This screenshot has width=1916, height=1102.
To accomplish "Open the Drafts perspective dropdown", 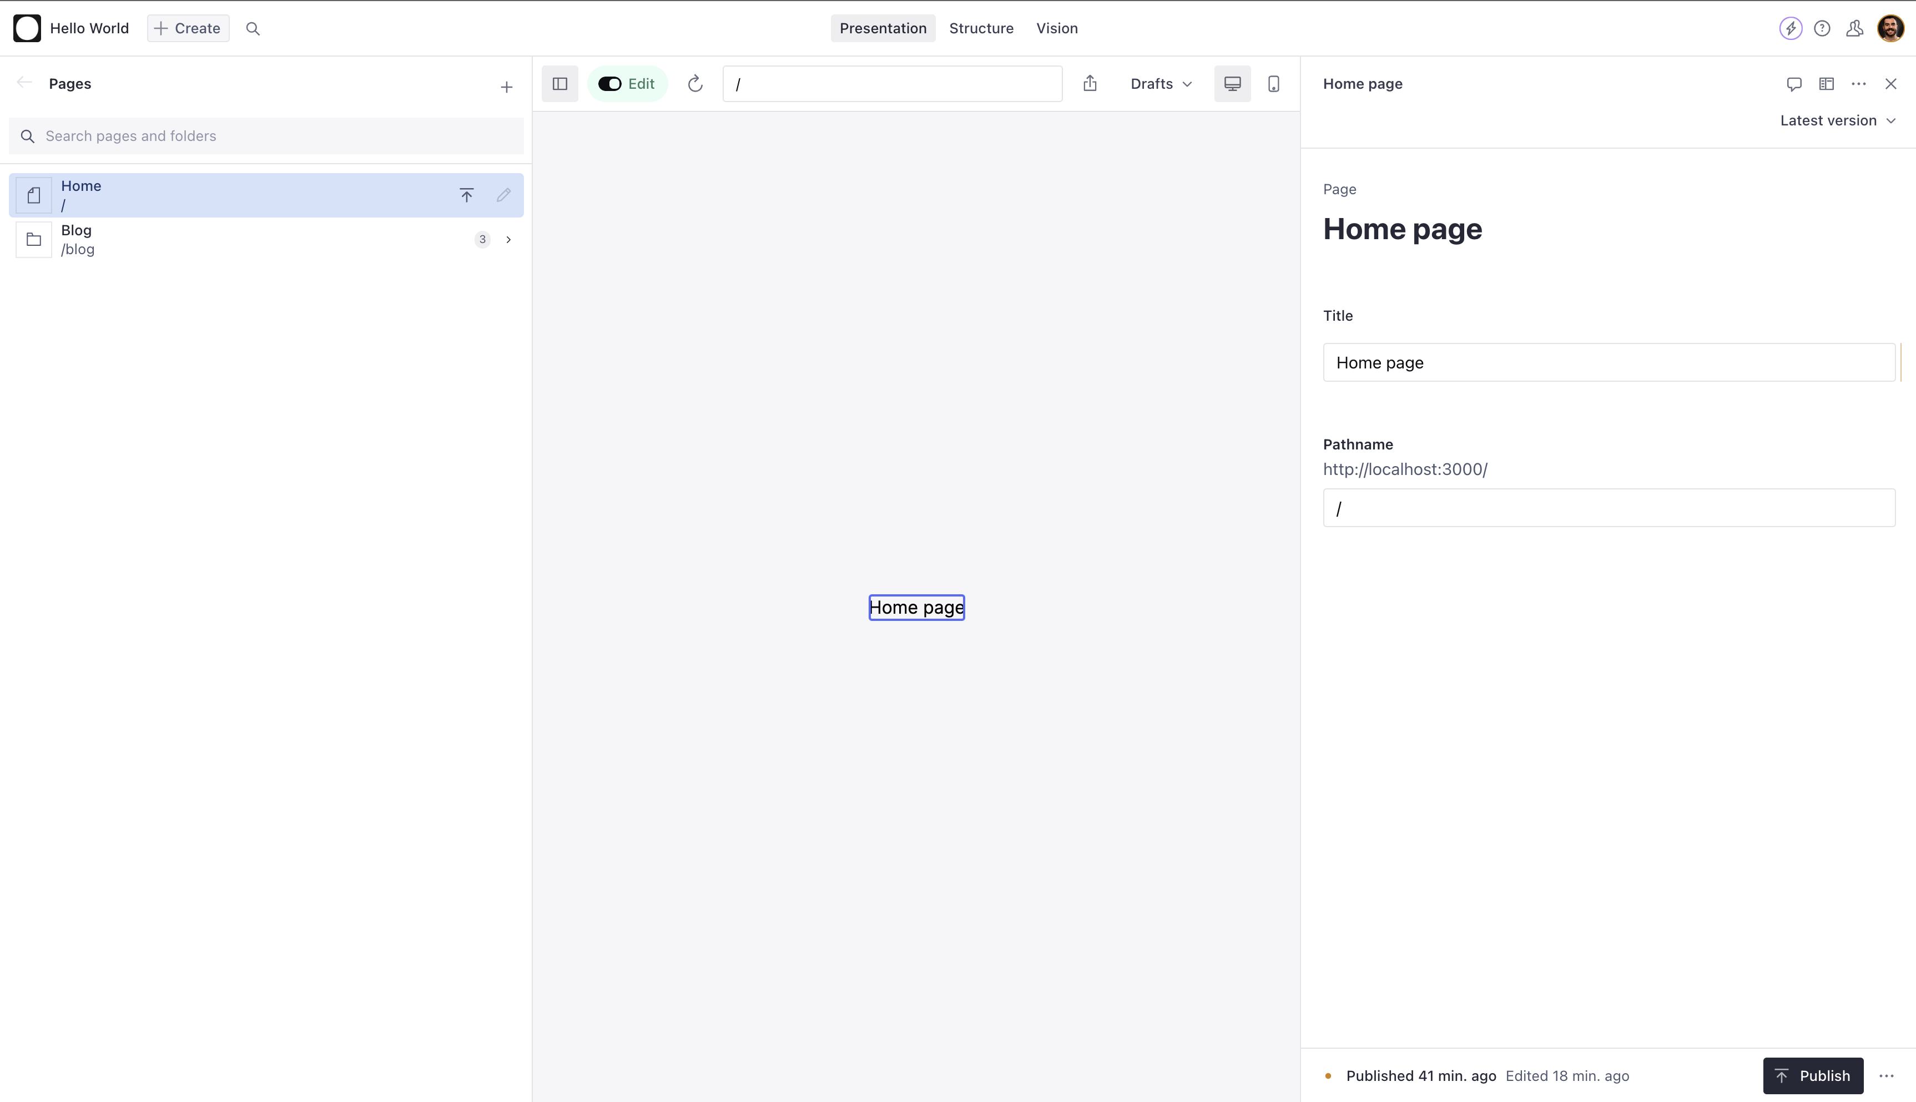I will click(1161, 83).
